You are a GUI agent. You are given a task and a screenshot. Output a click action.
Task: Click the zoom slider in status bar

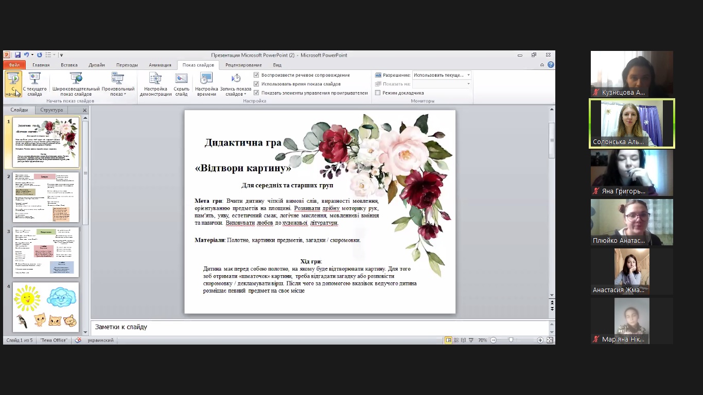(x=511, y=340)
